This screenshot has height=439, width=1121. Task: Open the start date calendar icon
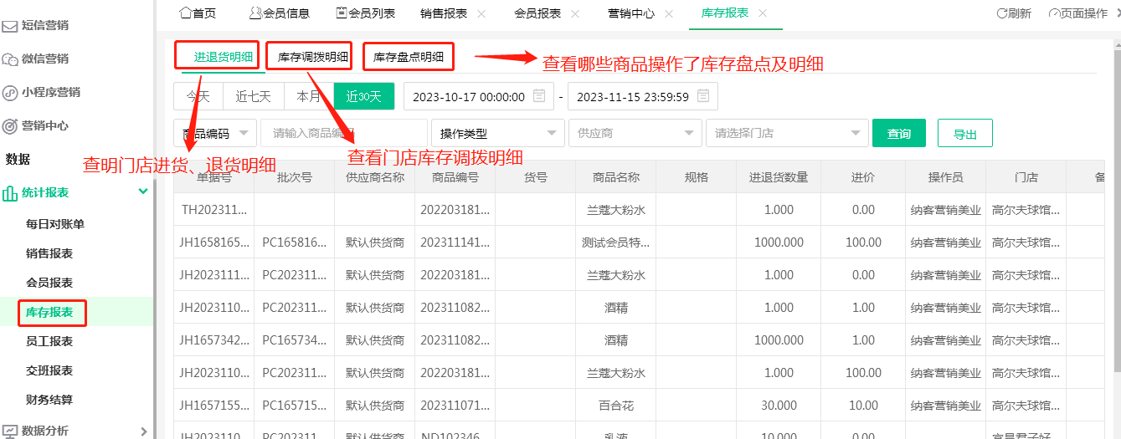point(539,96)
